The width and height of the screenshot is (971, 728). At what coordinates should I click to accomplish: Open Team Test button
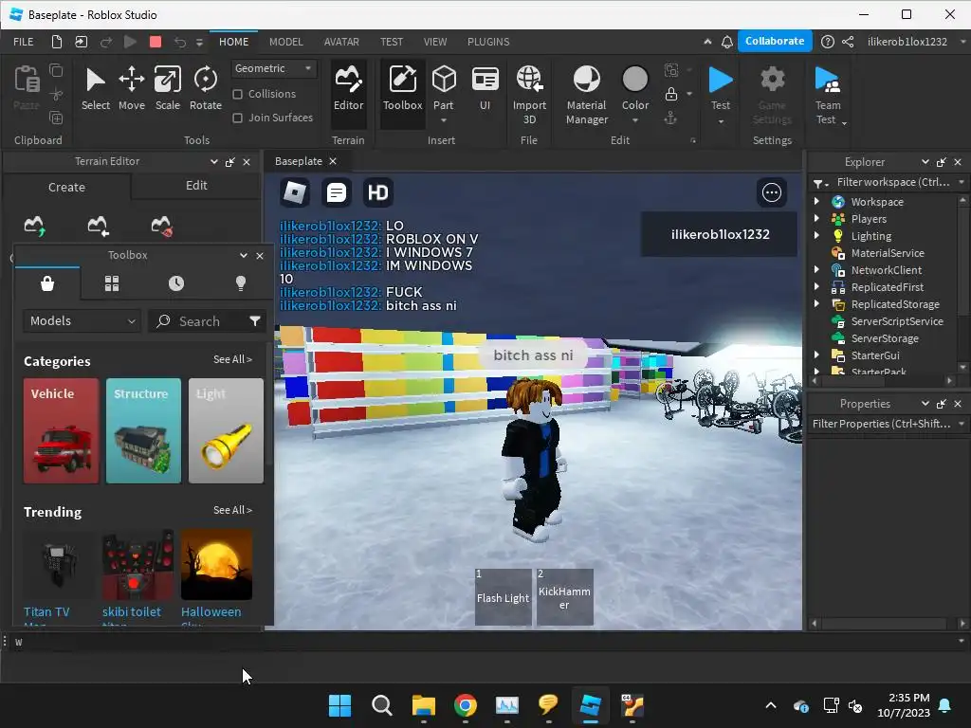(827, 95)
